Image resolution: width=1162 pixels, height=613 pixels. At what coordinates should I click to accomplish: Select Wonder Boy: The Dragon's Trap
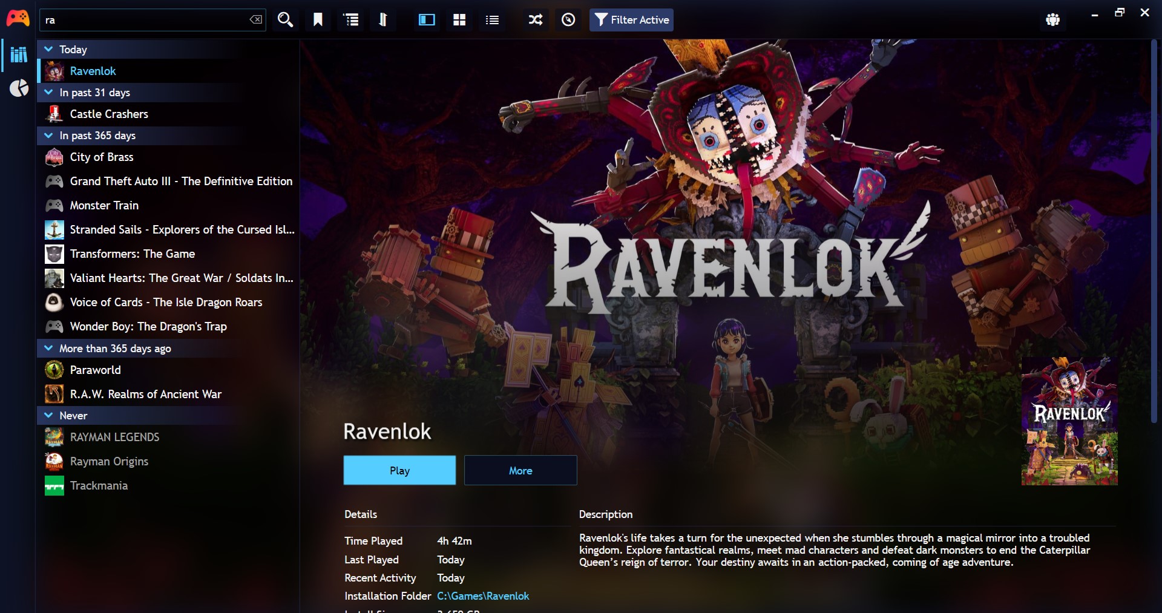coord(168,326)
